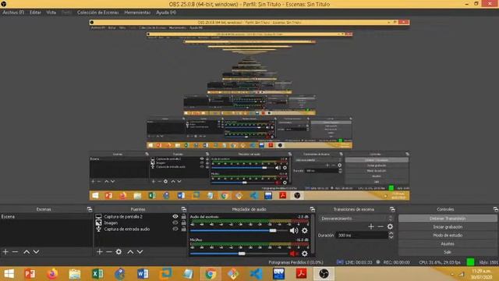Screen dimensions: 499x281
Task: Click the monitor icon of Captura de pantalla 2
Action: tap(99, 216)
